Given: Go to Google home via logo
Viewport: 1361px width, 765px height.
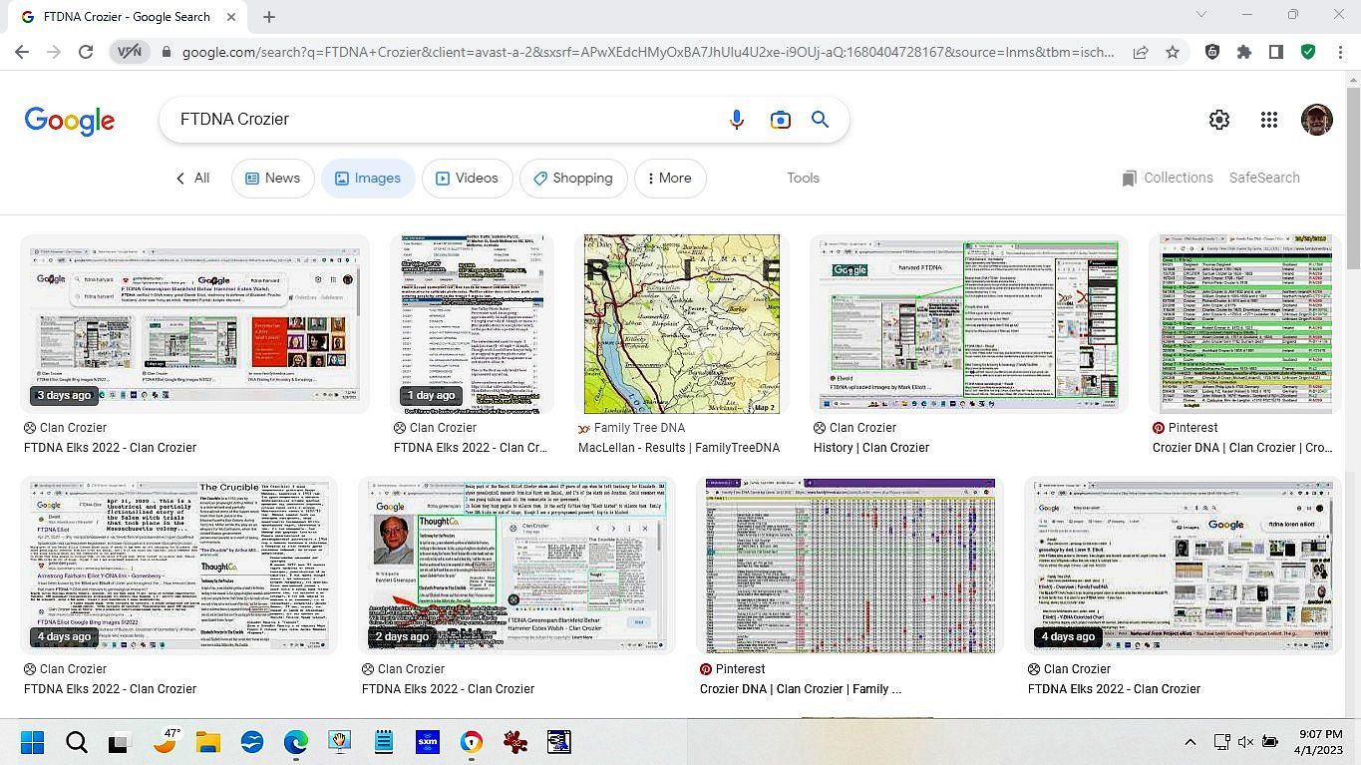Looking at the screenshot, I should (70, 121).
